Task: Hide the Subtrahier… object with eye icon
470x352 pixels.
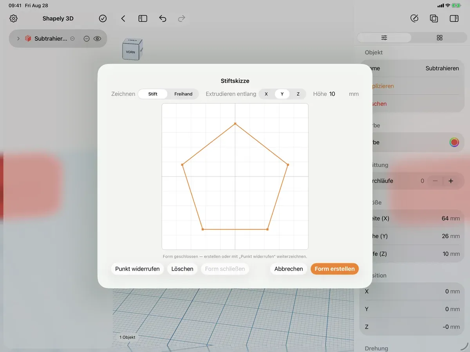Action: tap(98, 39)
